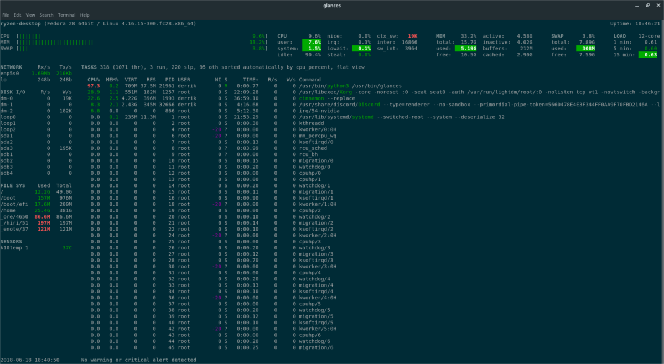Open the Edit menu
The width and height of the screenshot is (664, 364).
click(x=18, y=15)
